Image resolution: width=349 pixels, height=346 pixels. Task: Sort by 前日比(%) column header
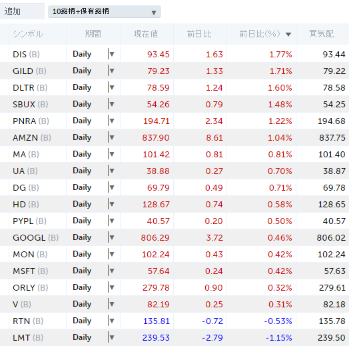[261, 34]
